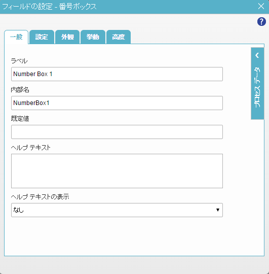Click the empty 既定値 input field
Viewport: 269px width, 274px height.
[x=117, y=132]
